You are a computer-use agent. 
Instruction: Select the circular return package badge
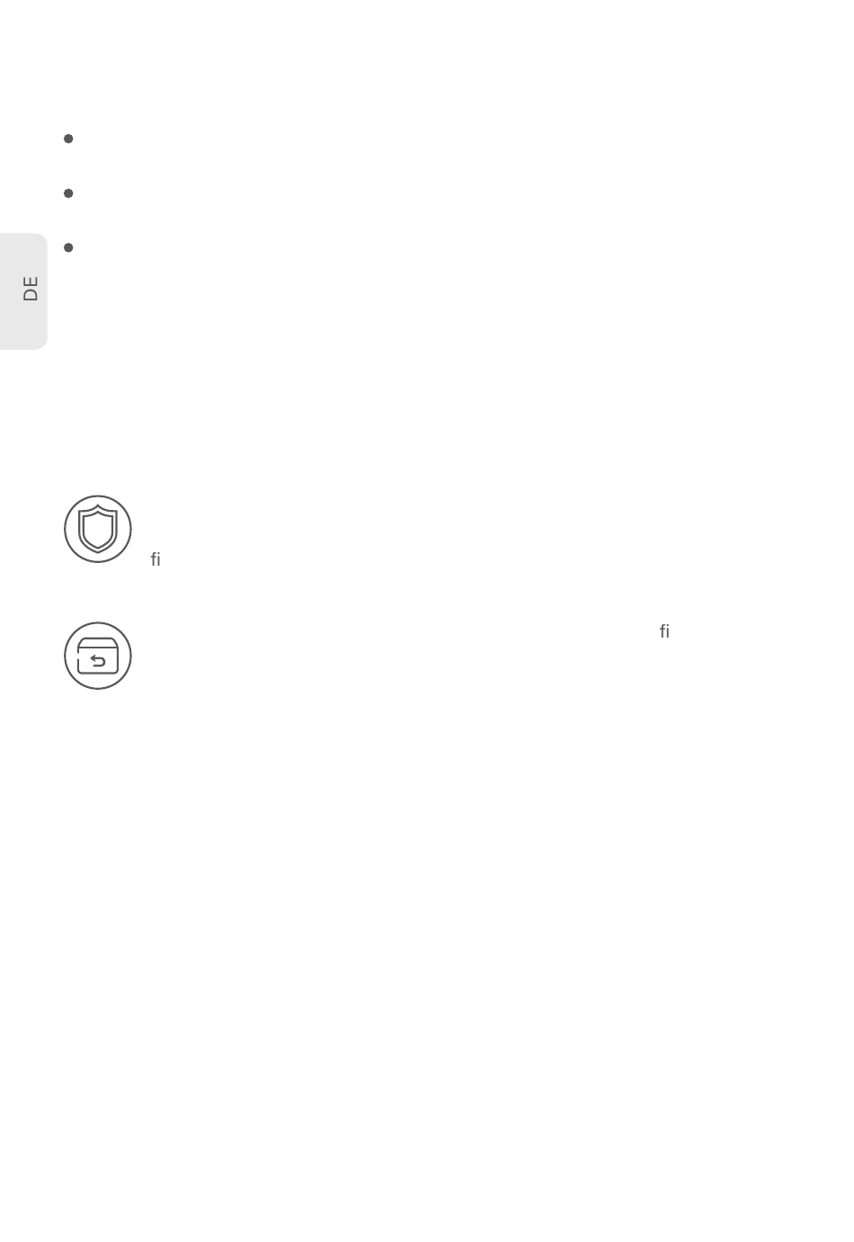click(x=98, y=656)
